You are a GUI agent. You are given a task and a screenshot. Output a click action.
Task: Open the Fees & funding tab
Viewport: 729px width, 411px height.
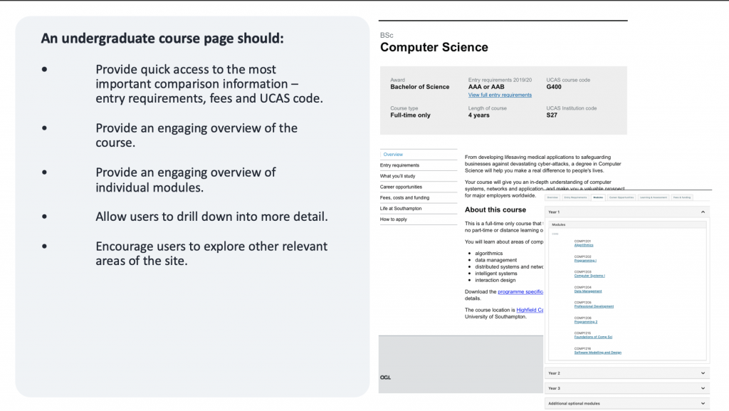(x=681, y=197)
